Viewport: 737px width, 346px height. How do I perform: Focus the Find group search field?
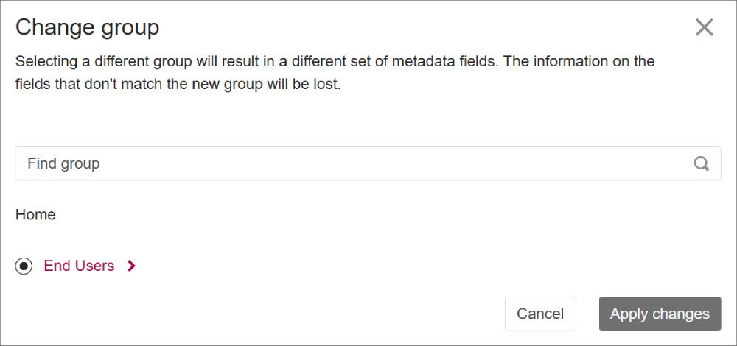(354, 163)
